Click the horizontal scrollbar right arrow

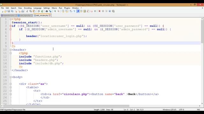coord(200,106)
